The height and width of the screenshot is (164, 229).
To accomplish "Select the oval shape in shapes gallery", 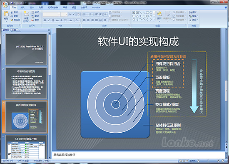I will (151, 13).
